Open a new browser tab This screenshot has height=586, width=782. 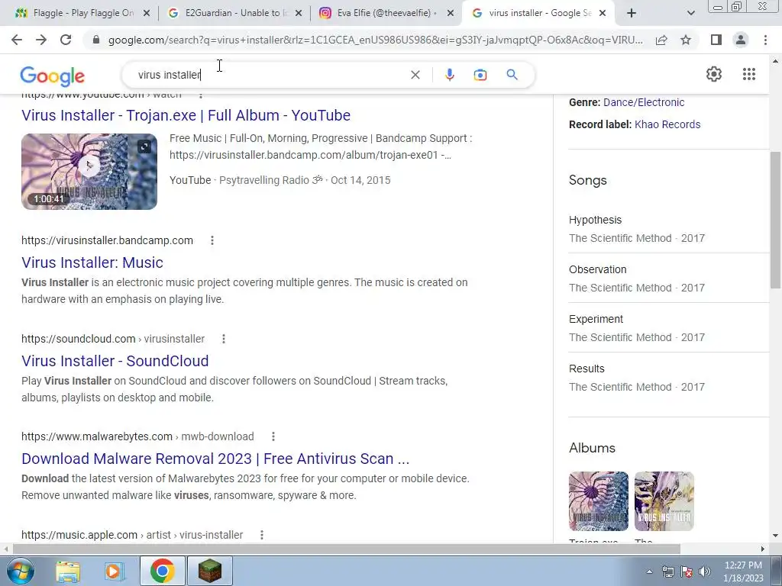click(632, 13)
